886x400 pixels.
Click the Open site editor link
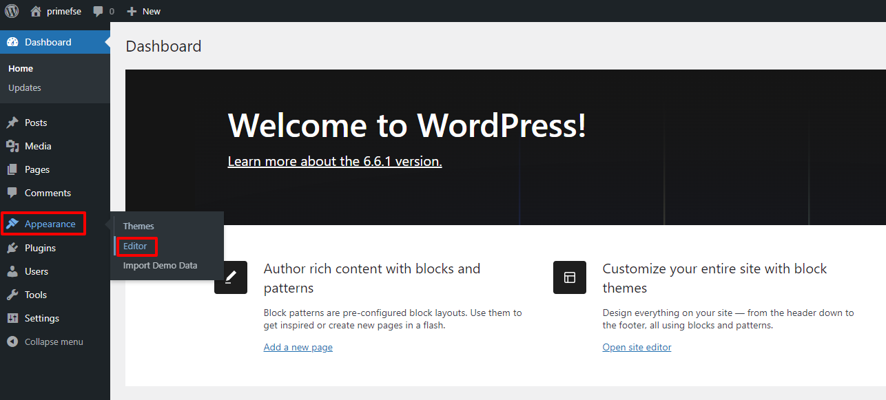click(x=637, y=347)
